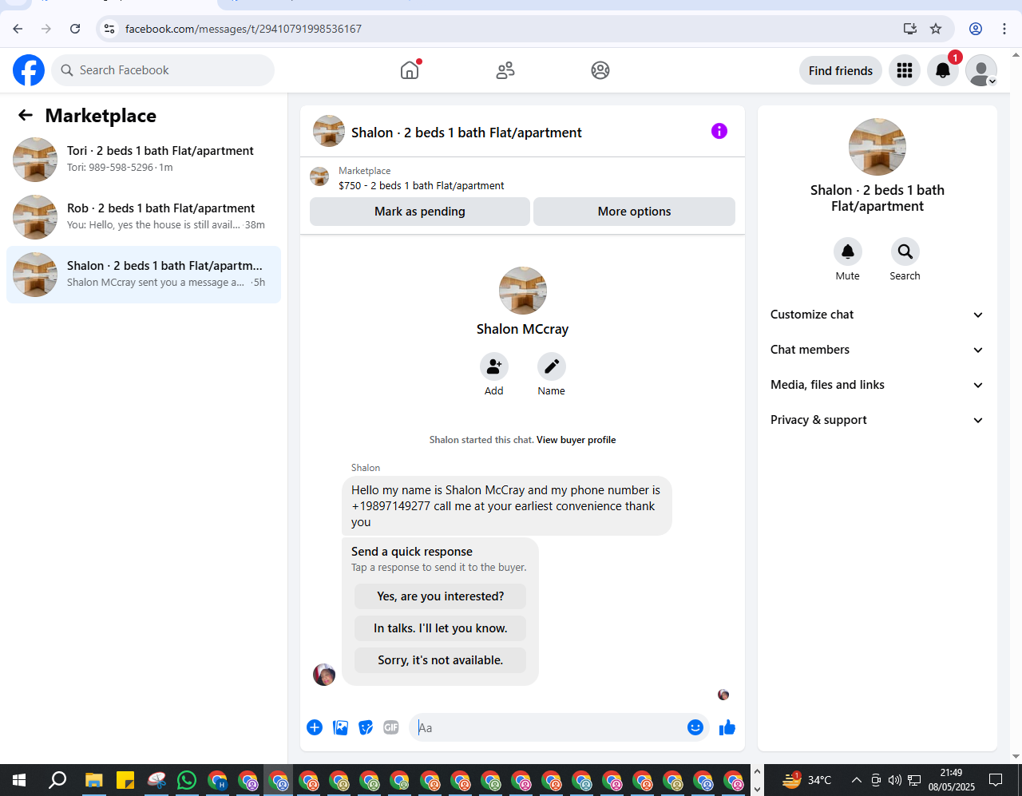This screenshot has width=1022, height=796.
Task: Choose a GIF icon
Action: (391, 727)
